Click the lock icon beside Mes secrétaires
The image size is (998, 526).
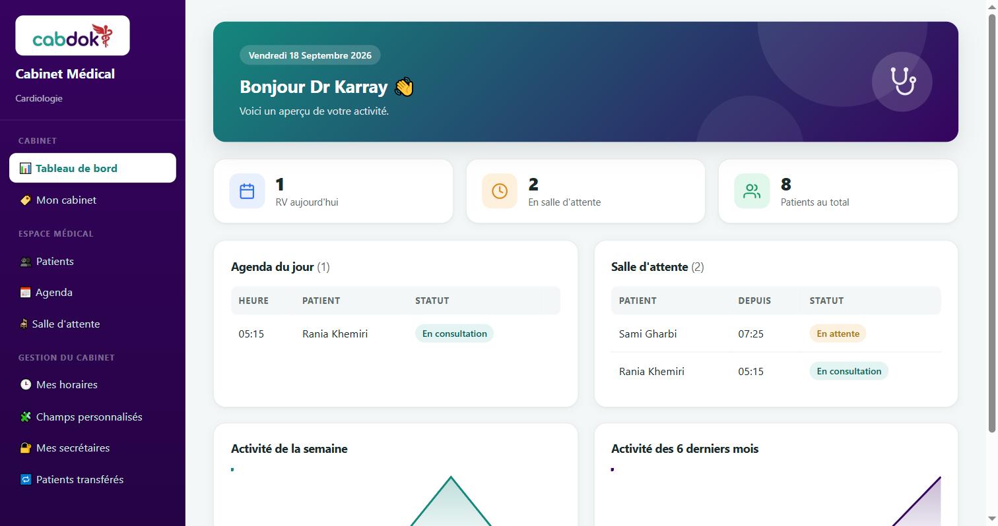click(x=25, y=448)
